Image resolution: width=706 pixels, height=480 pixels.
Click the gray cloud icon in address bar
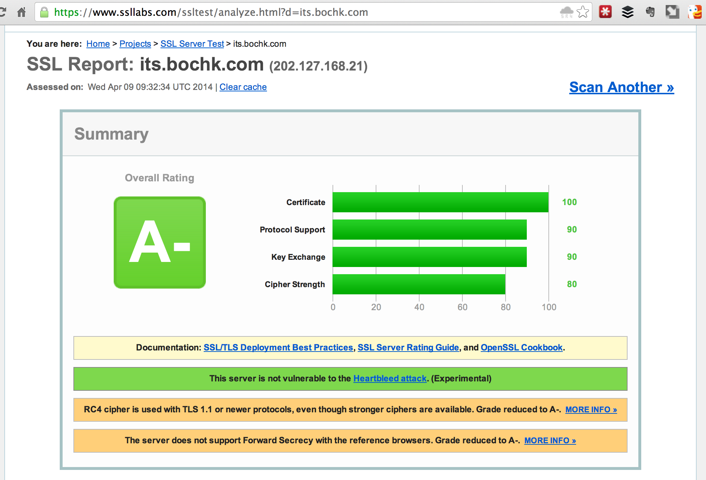pyautogui.click(x=566, y=12)
